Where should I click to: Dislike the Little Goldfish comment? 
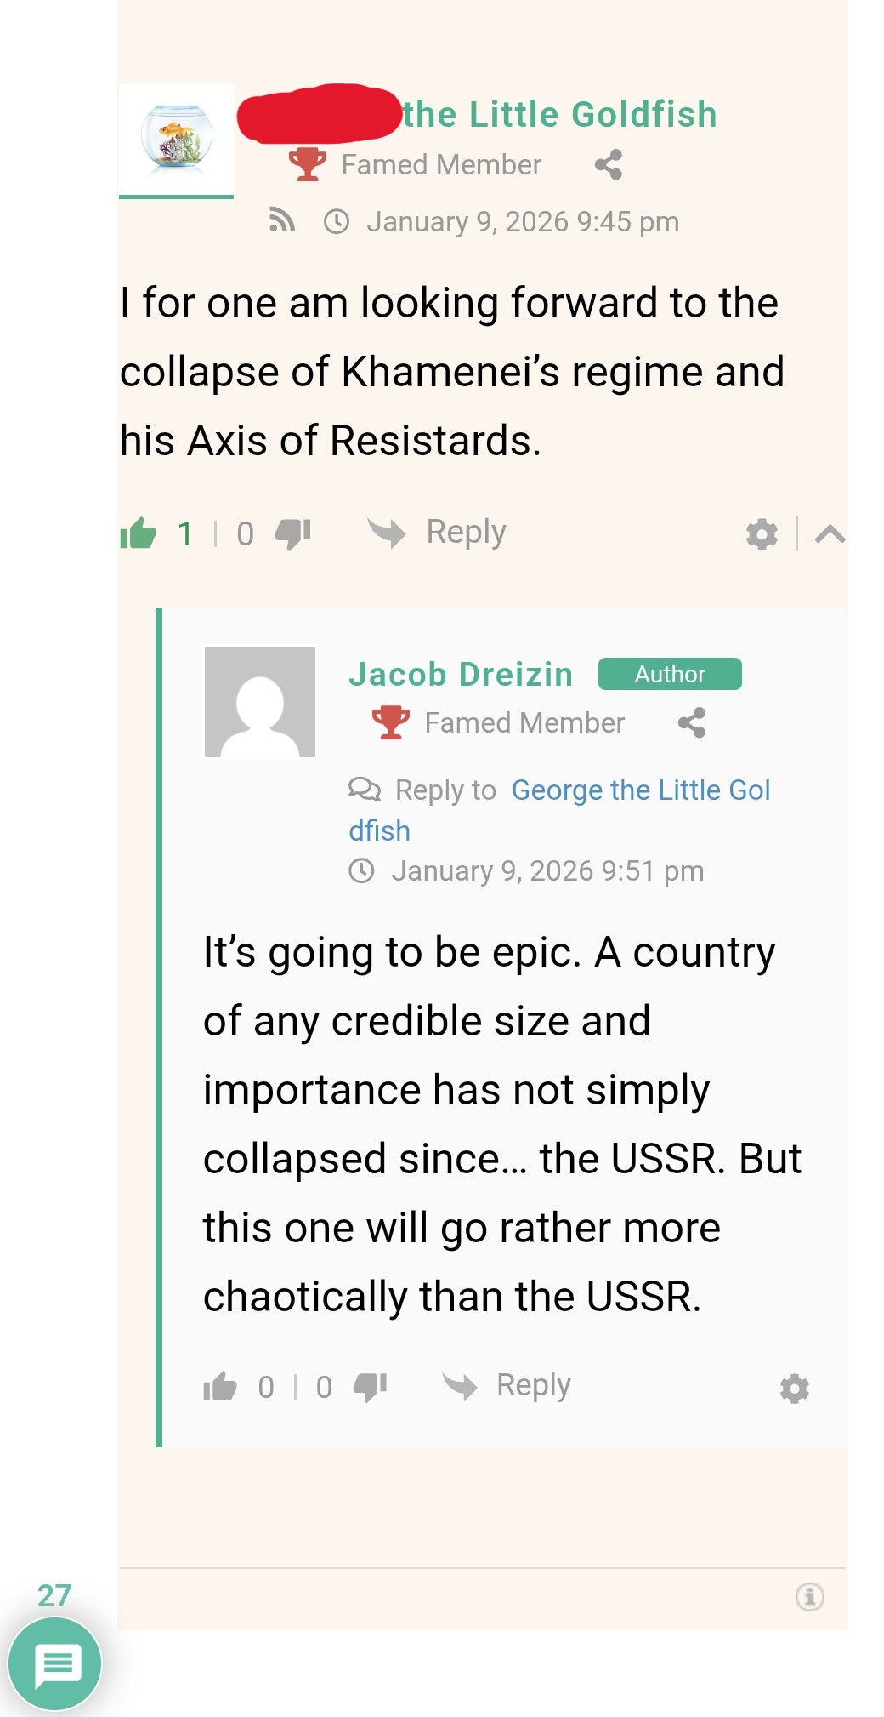(292, 533)
